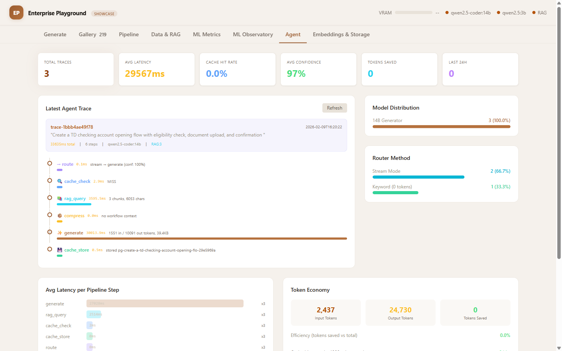
Task: Click the compress package icon
Action: click(x=60, y=216)
